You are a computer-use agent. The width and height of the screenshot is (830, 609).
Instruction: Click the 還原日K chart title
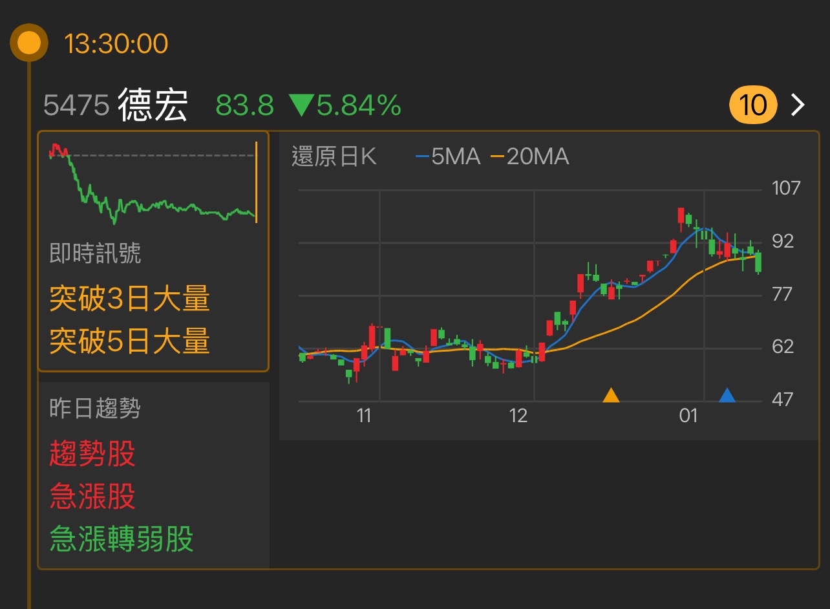point(334,156)
